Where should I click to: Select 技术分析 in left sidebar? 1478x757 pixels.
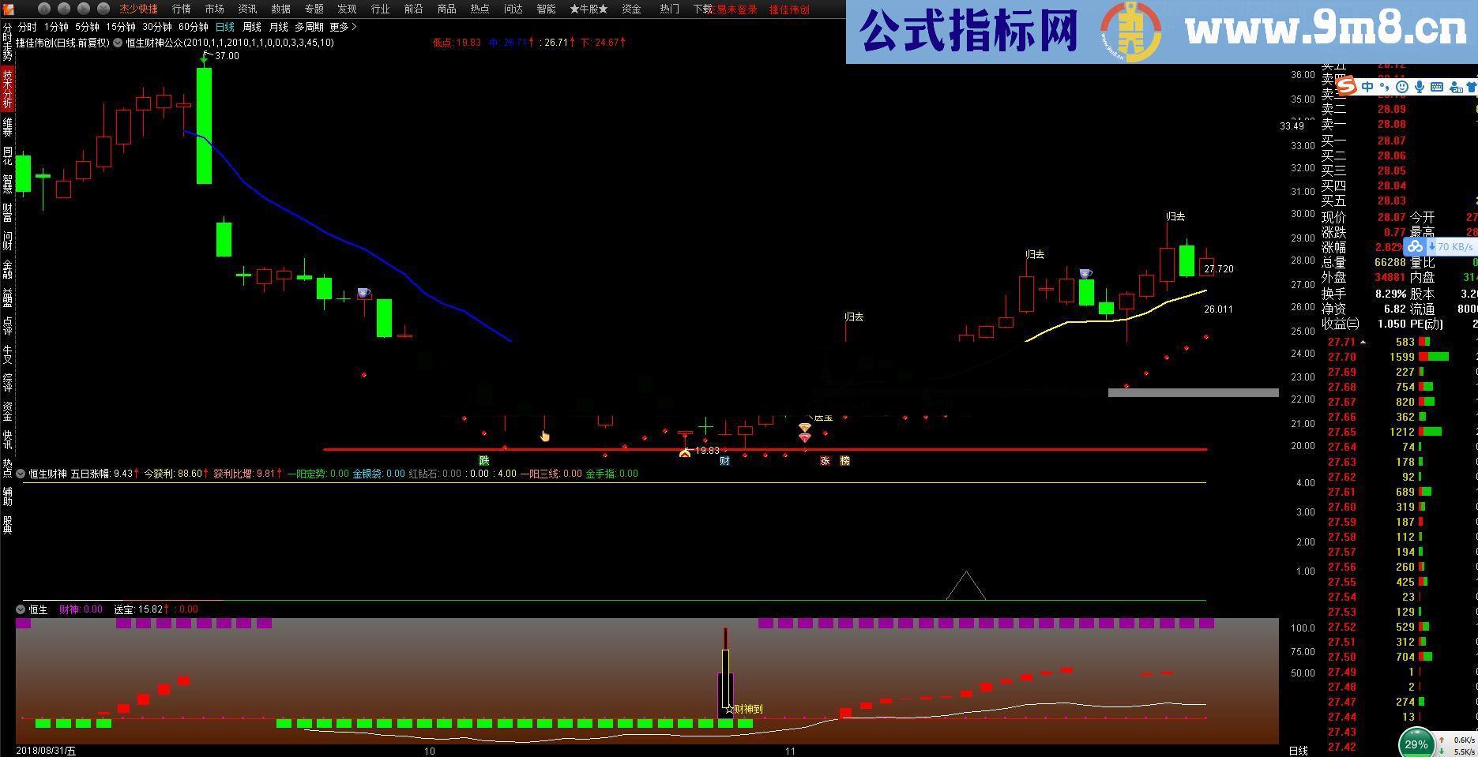7,88
